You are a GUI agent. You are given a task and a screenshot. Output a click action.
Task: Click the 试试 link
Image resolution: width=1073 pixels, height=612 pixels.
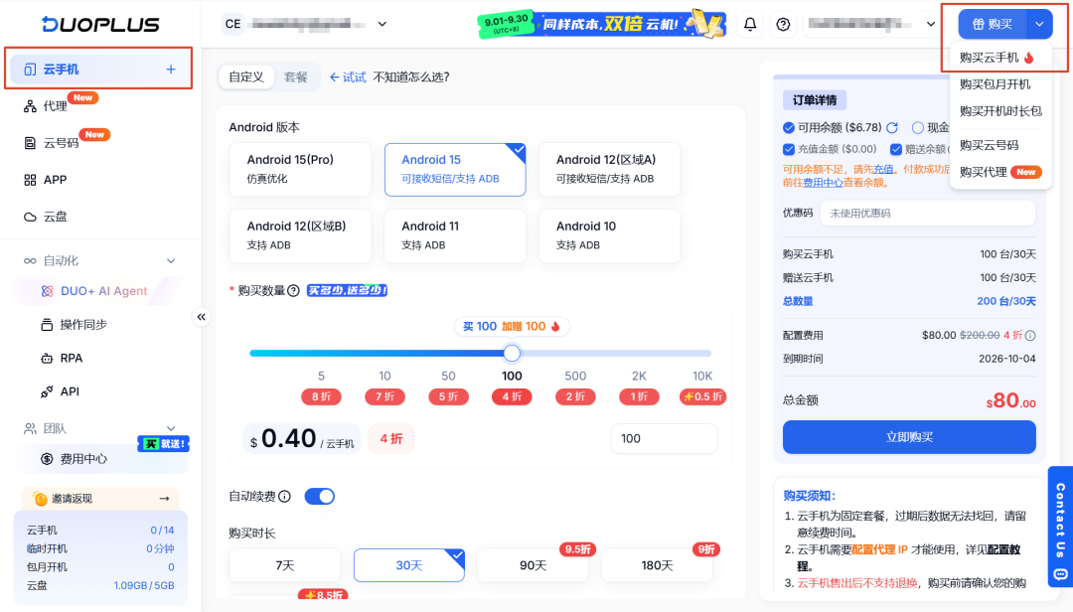pyautogui.click(x=349, y=77)
